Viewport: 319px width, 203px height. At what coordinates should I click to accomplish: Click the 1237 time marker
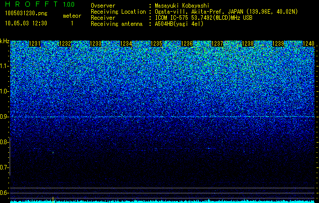coord(217,44)
